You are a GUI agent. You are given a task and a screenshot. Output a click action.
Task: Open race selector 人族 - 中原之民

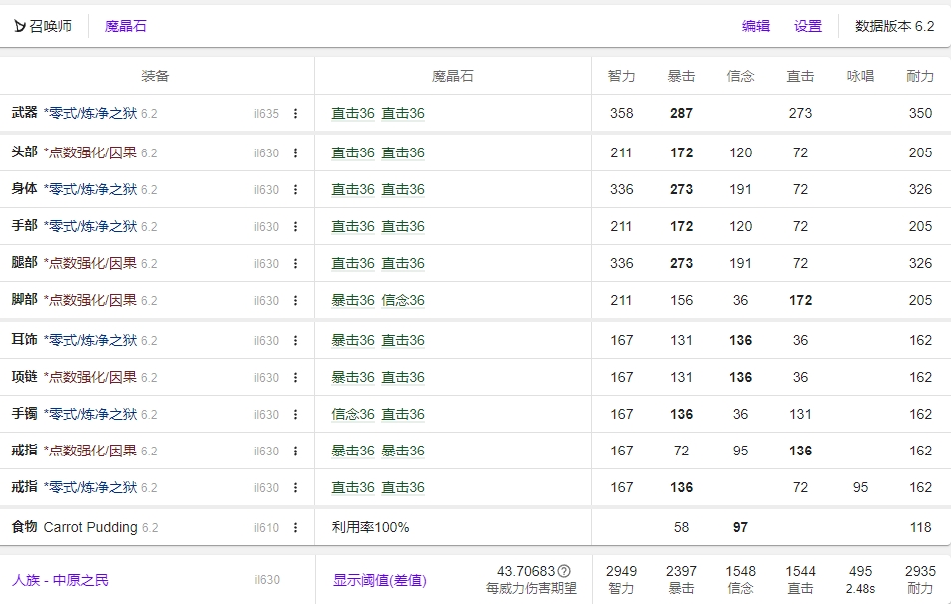point(60,580)
